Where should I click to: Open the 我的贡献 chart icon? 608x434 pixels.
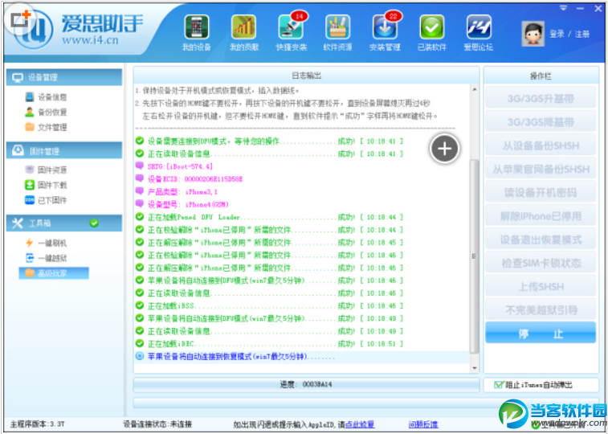tap(244, 33)
